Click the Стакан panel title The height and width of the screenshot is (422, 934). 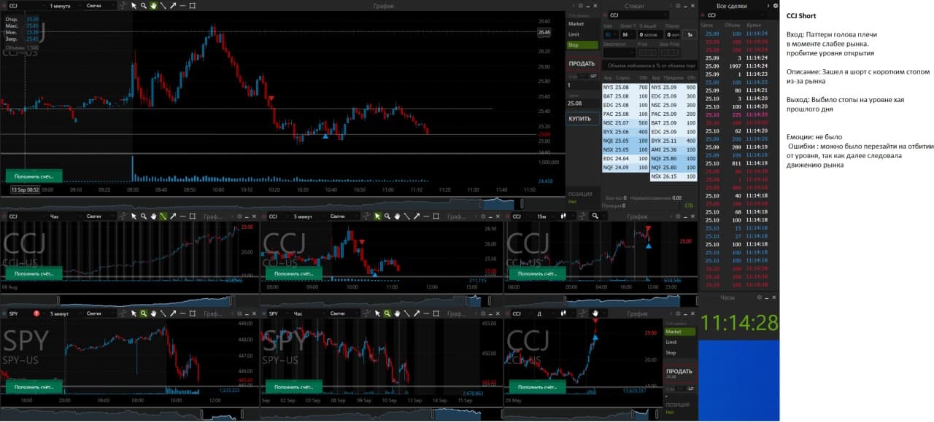coord(634,5)
